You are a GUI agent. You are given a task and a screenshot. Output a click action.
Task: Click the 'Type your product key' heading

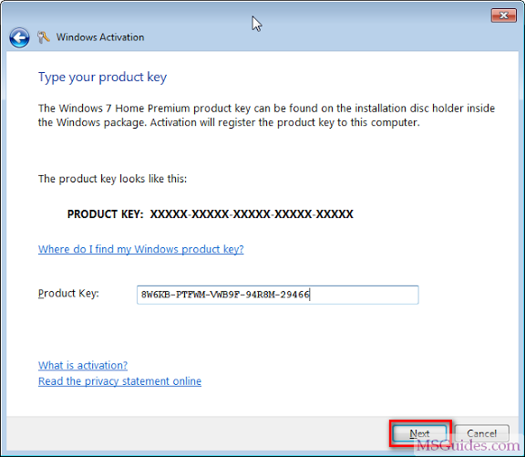point(102,78)
